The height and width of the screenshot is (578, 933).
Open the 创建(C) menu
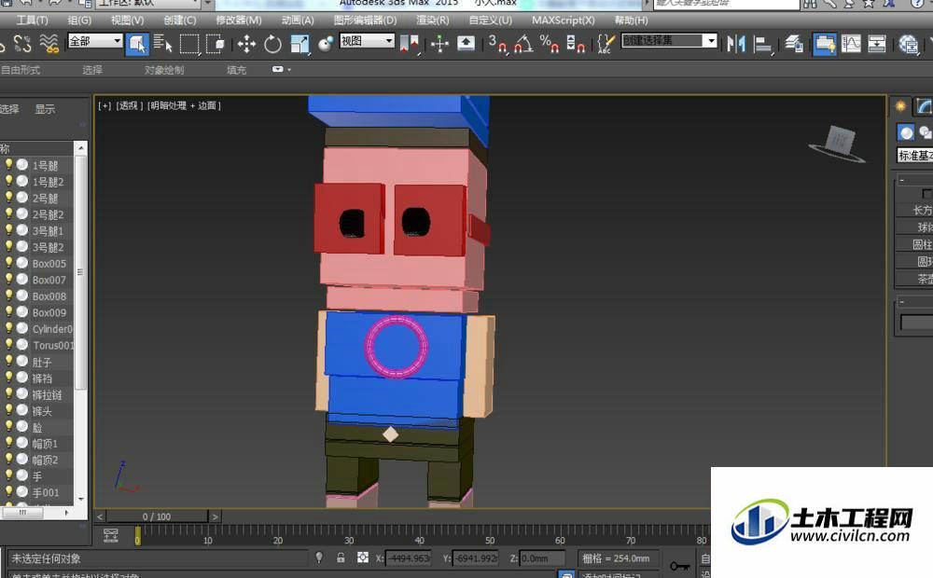click(180, 20)
